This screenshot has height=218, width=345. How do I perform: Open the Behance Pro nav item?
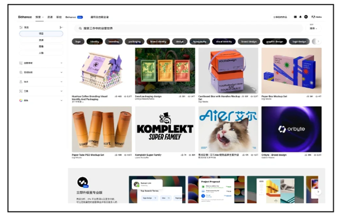(74, 17)
